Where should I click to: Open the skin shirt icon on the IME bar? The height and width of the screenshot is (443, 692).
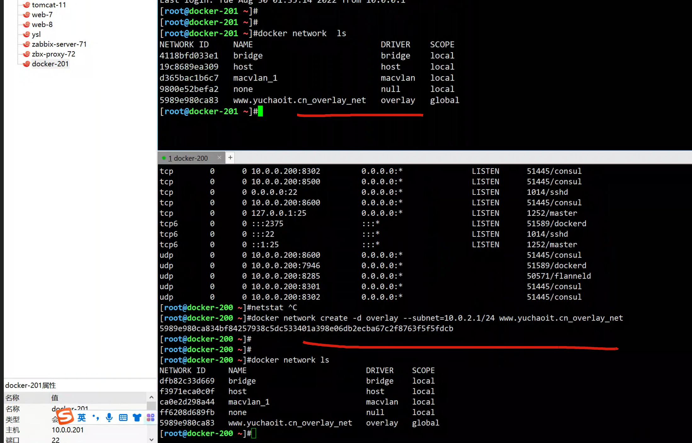point(137,418)
